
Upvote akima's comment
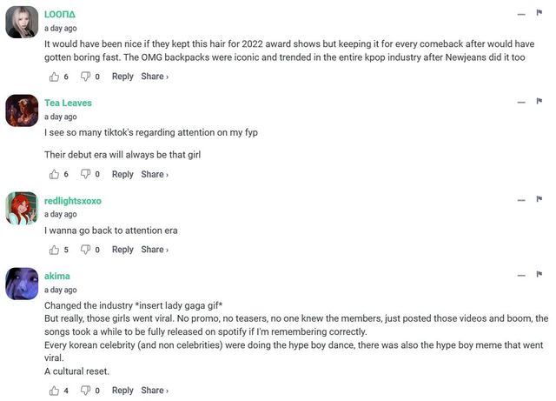[x=54, y=391]
